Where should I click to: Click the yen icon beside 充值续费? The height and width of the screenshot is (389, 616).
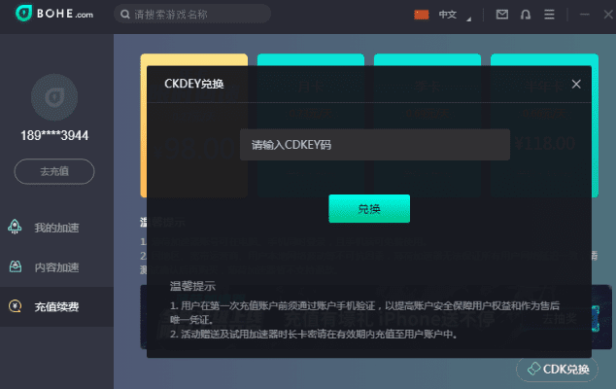[x=15, y=306]
